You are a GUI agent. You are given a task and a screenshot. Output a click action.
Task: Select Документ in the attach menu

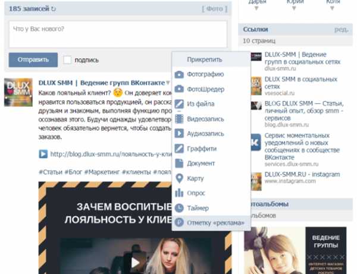pyautogui.click(x=211, y=163)
